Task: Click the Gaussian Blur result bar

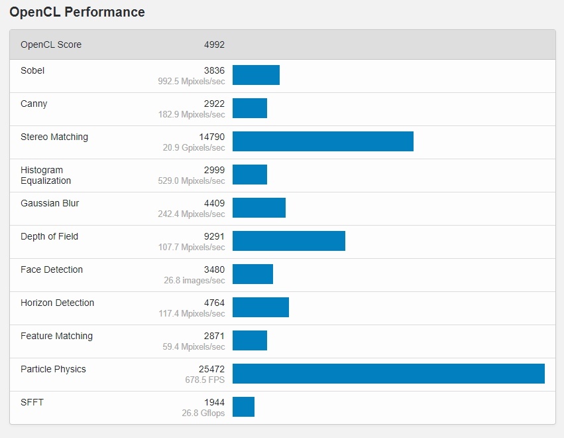Action: pyautogui.click(x=259, y=208)
